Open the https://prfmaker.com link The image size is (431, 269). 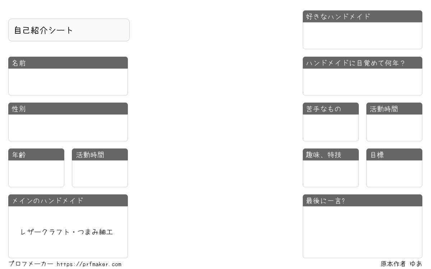pyautogui.click(x=89, y=264)
